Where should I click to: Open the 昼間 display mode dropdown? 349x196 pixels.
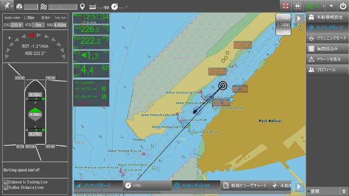[x=327, y=191]
